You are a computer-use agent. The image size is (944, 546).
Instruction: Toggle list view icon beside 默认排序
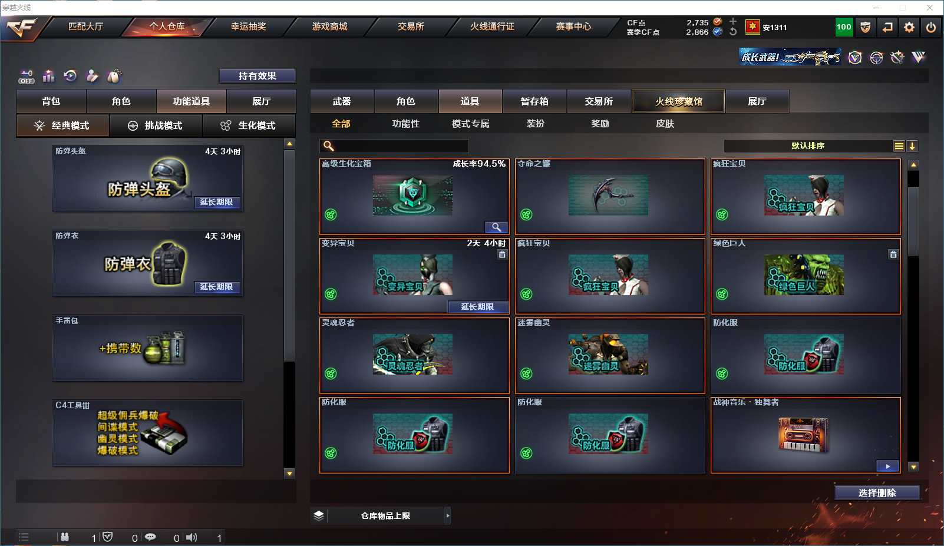coord(899,146)
